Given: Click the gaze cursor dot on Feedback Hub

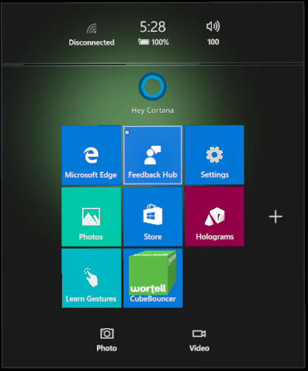Looking at the screenshot, I should (127, 132).
